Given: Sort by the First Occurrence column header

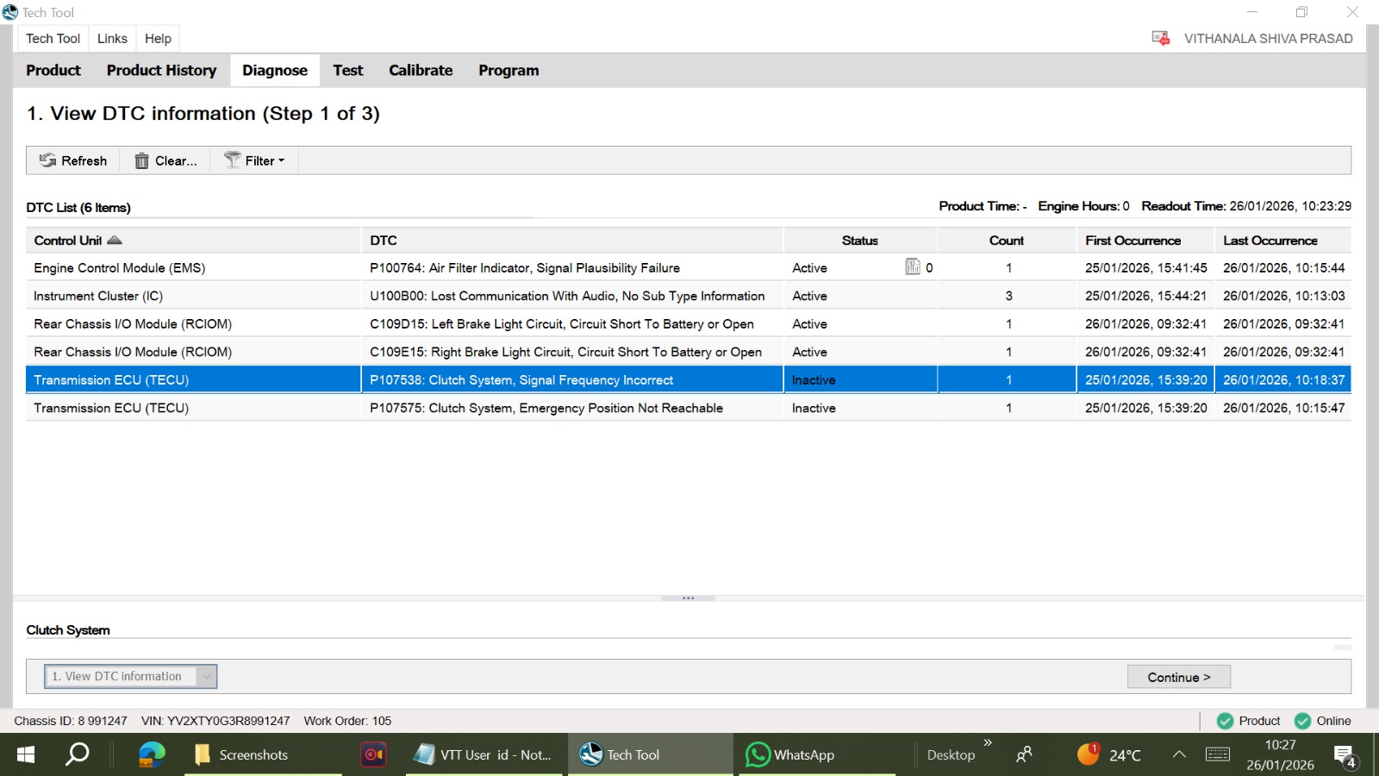Looking at the screenshot, I should [1145, 241].
